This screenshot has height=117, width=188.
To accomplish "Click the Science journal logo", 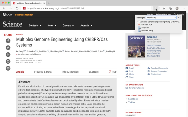I will click(x=13, y=24).
